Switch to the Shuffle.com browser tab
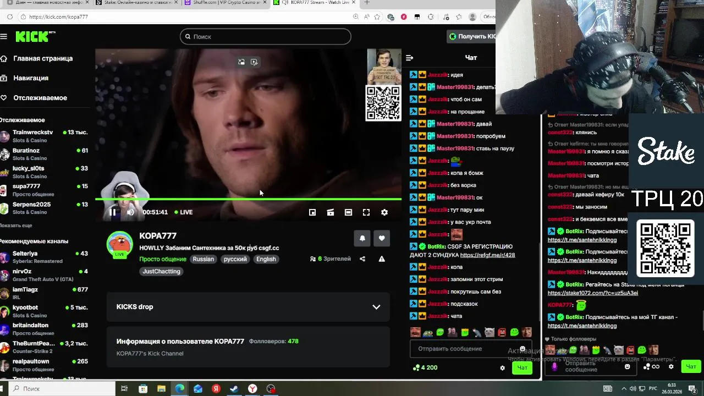Viewport: 704px width, 396px height. click(224, 3)
